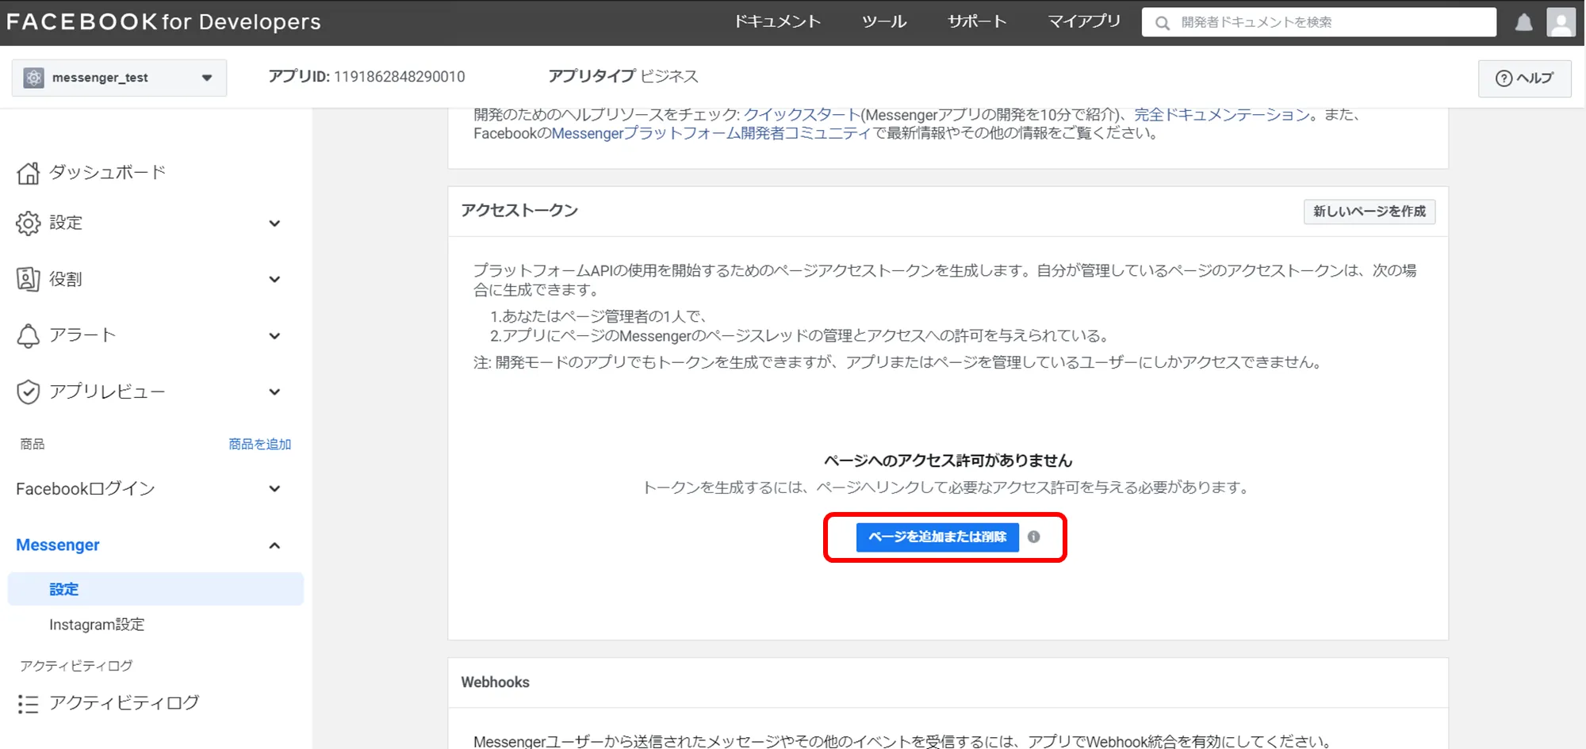Click 新しいページを作成 button

tap(1370, 212)
